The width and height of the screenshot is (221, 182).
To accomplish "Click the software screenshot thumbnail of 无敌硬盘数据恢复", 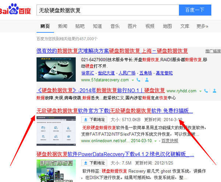I will pos(56,131).
